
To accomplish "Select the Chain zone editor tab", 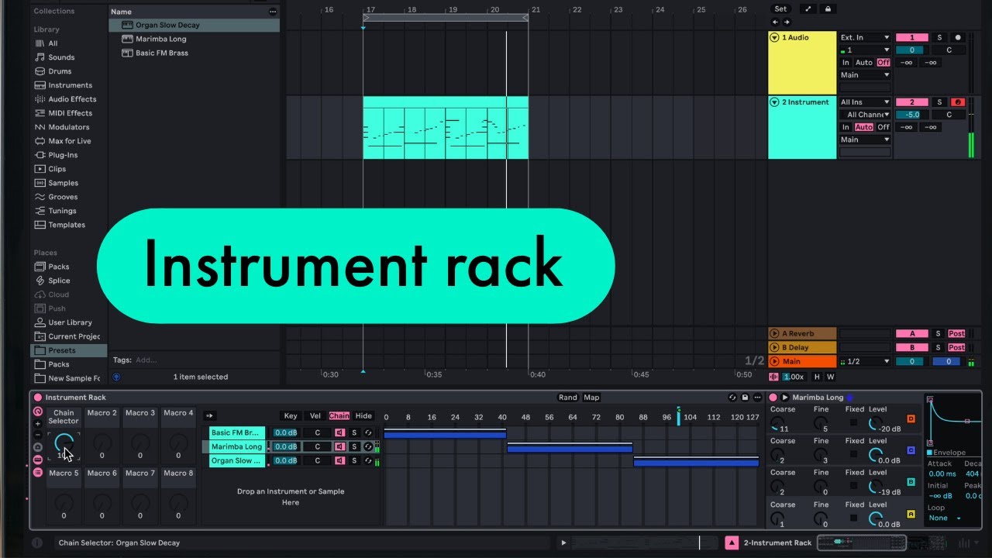I will [339, 416].
